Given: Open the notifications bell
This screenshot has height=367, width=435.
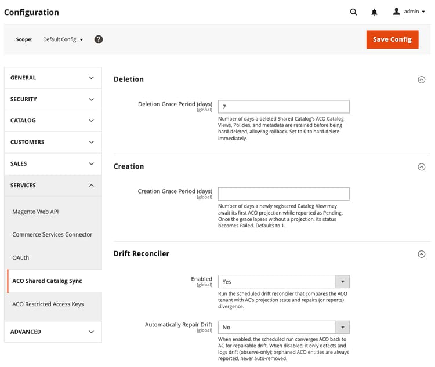Looking at the screenshot, I should pos(374,12).
